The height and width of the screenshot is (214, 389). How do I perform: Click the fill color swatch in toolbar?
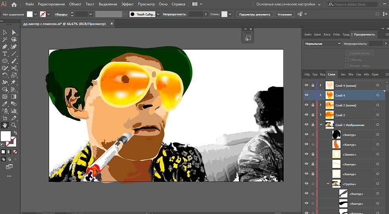click(x=6, y=136)
